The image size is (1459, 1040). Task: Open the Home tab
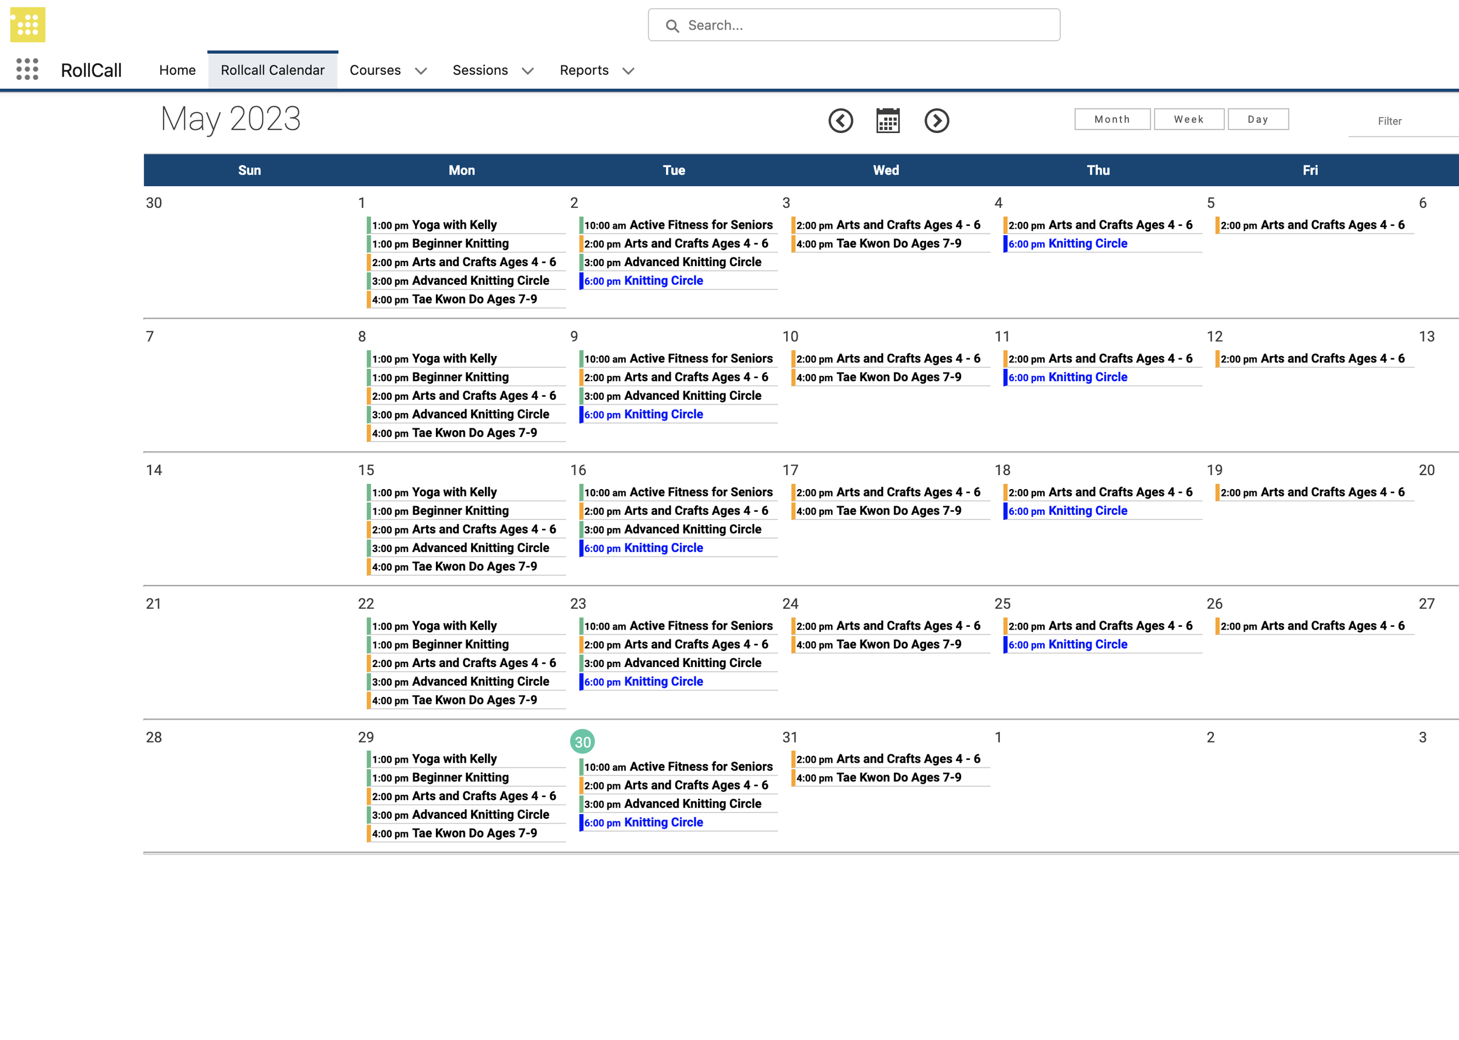(177, 70)
